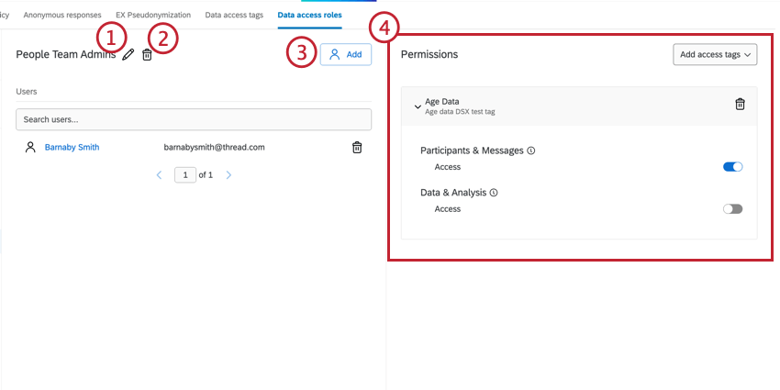
Task: Collapse the Age Data section
Action: (x=418, y=107)
